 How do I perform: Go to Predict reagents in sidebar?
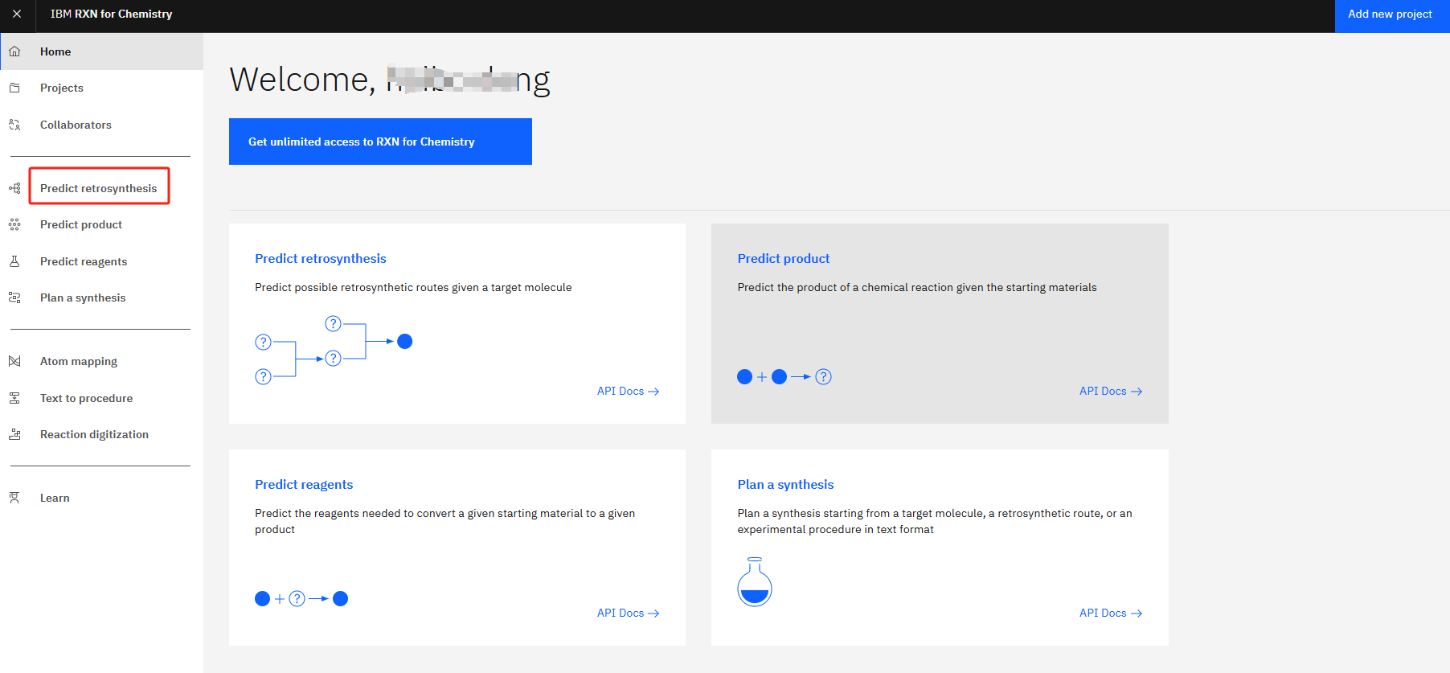coord(101,261)
